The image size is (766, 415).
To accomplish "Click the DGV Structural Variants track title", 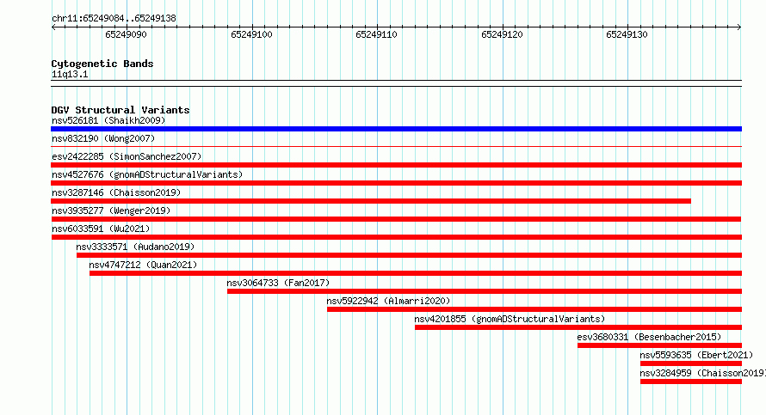I will pos(120,110).
